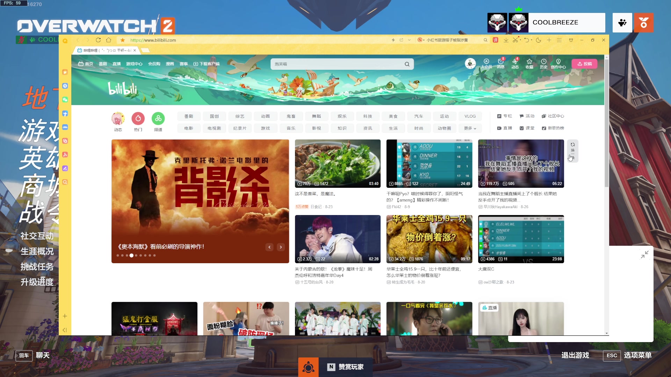Click the red translate icon in browser toolbar
The height and width of the screenshot is (377, 671).
click(x=495, y=40)
